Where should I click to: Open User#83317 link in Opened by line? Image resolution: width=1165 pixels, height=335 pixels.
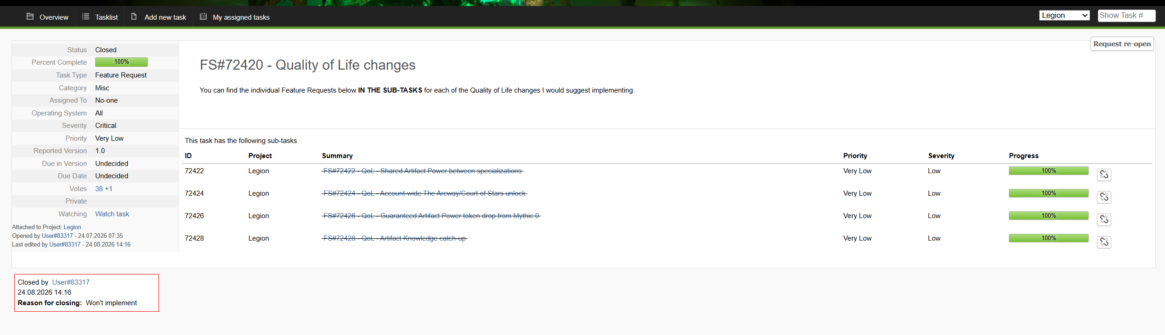tap(57, 236)
